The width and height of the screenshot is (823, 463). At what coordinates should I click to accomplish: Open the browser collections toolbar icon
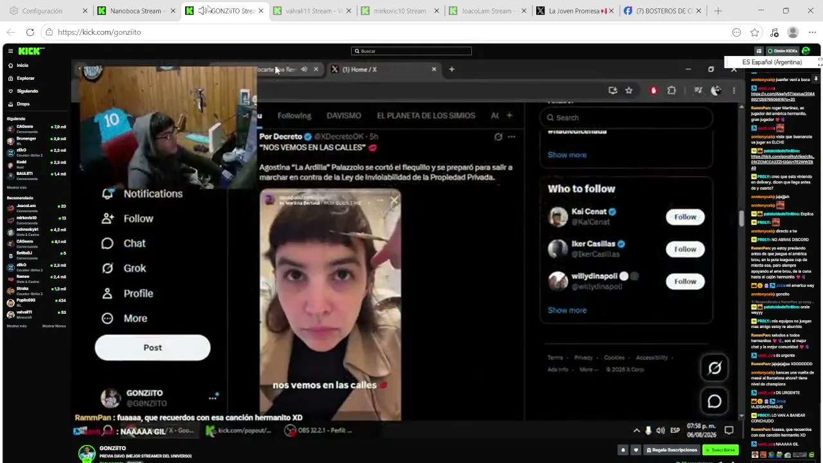tap(774, 32)
